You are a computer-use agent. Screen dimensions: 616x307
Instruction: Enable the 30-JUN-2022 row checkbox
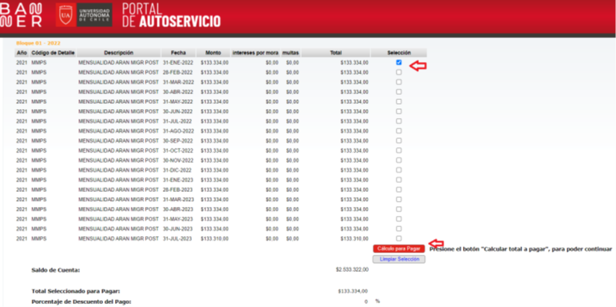pyautogui.click(x=399, y=111)
